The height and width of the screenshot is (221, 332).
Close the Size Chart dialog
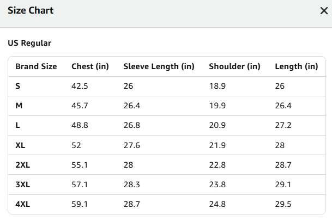pos(324,10)
